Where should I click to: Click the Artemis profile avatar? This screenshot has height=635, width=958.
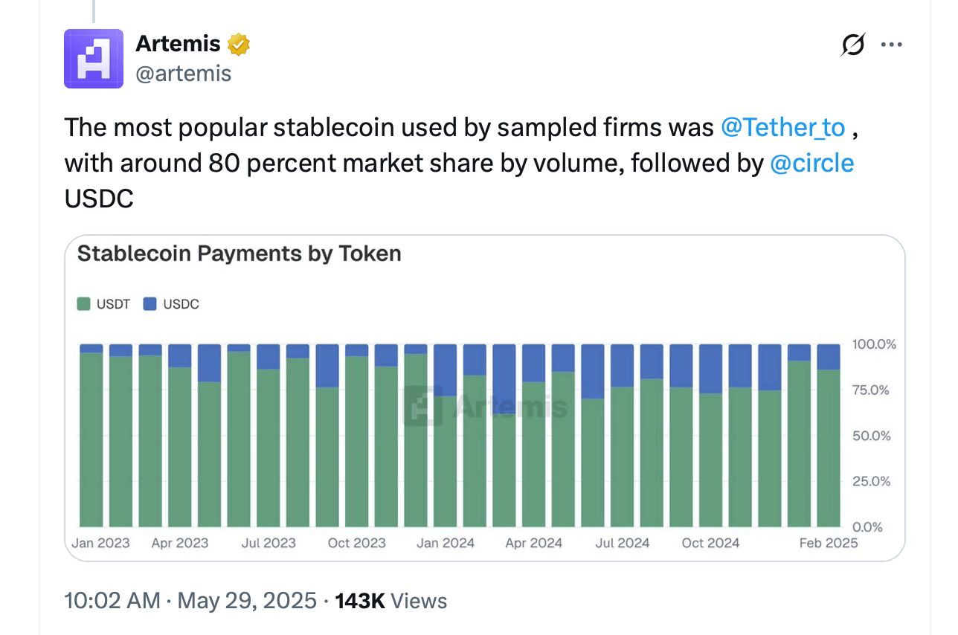click(x=94, y=58)
